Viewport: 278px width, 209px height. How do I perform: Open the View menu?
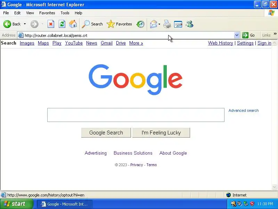tap(30, 13)
